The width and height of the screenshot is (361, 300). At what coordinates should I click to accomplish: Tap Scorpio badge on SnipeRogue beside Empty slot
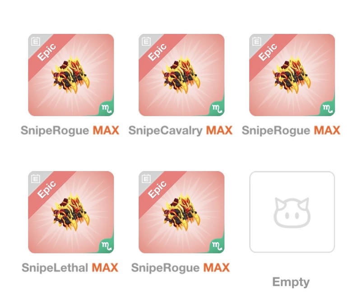click(218, 245)
